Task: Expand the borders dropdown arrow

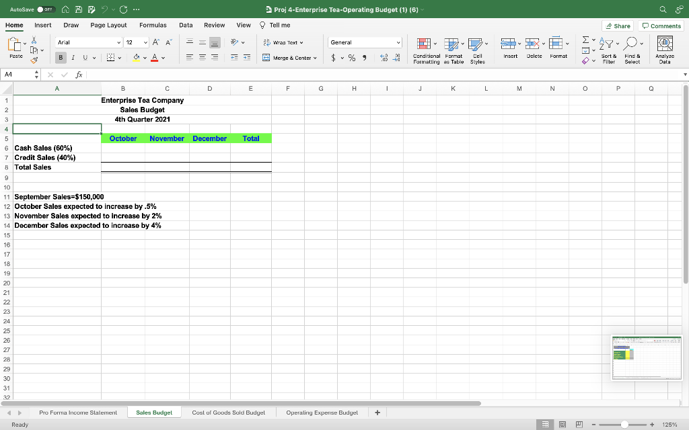Action: coord(120,58)
